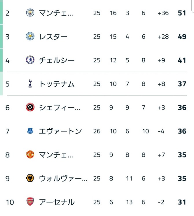Click Everton's 26 matches played value

tap(97, 131)
